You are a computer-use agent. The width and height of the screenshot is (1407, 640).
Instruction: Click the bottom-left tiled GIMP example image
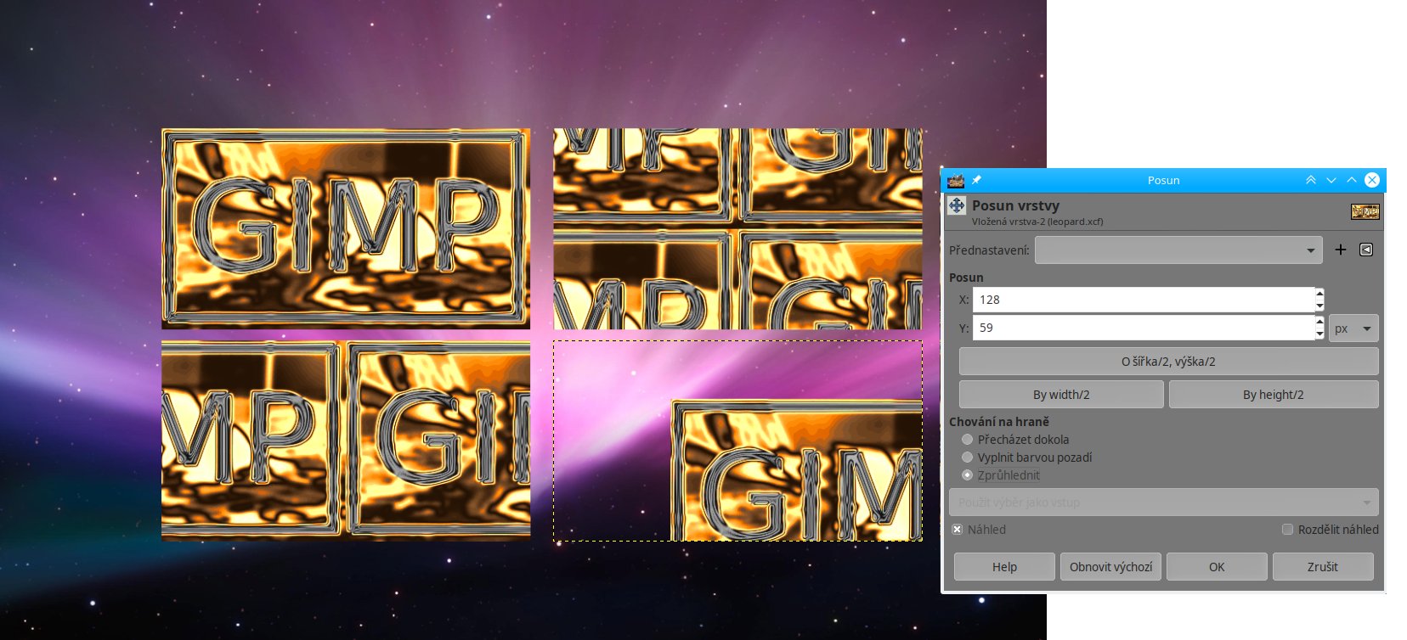tap(346, 441)
